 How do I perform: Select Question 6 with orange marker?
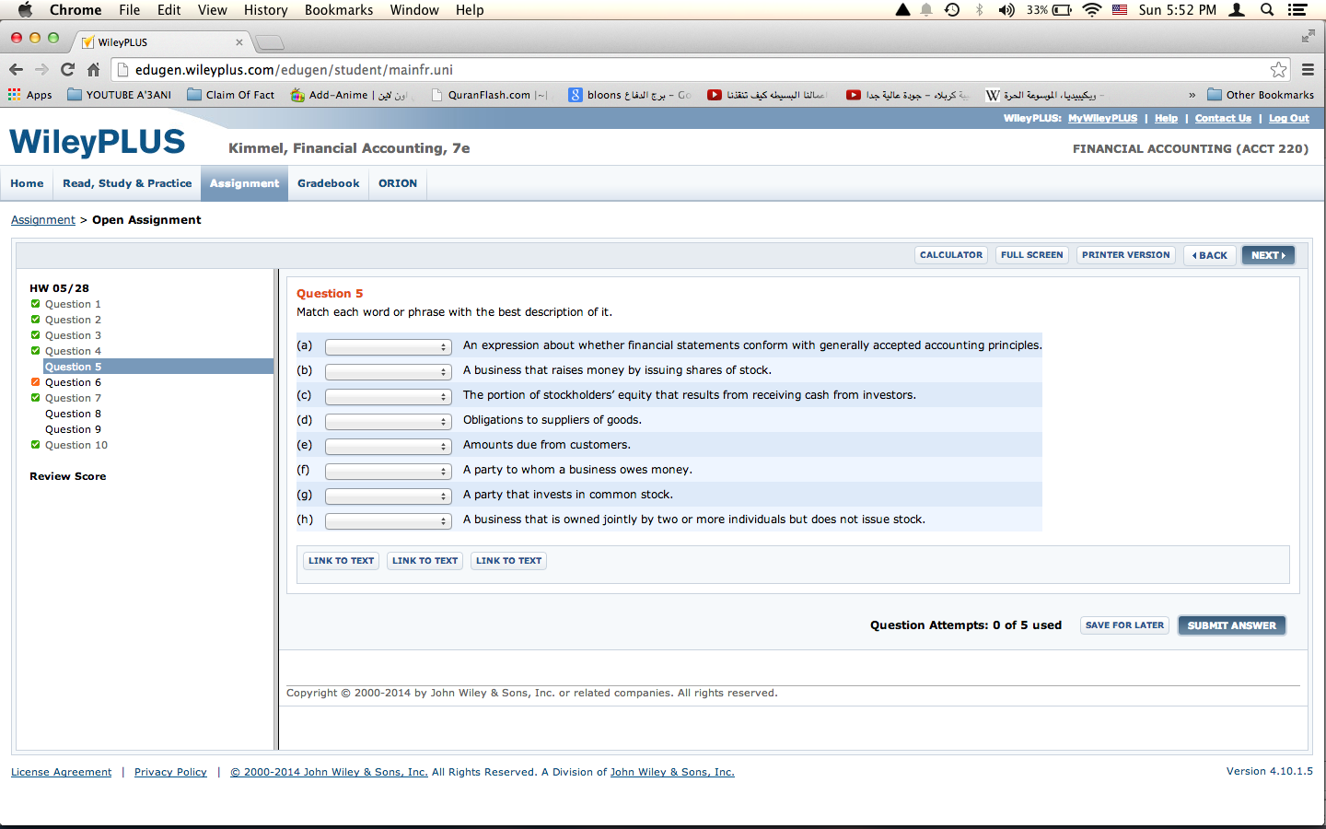pos(73,382)
